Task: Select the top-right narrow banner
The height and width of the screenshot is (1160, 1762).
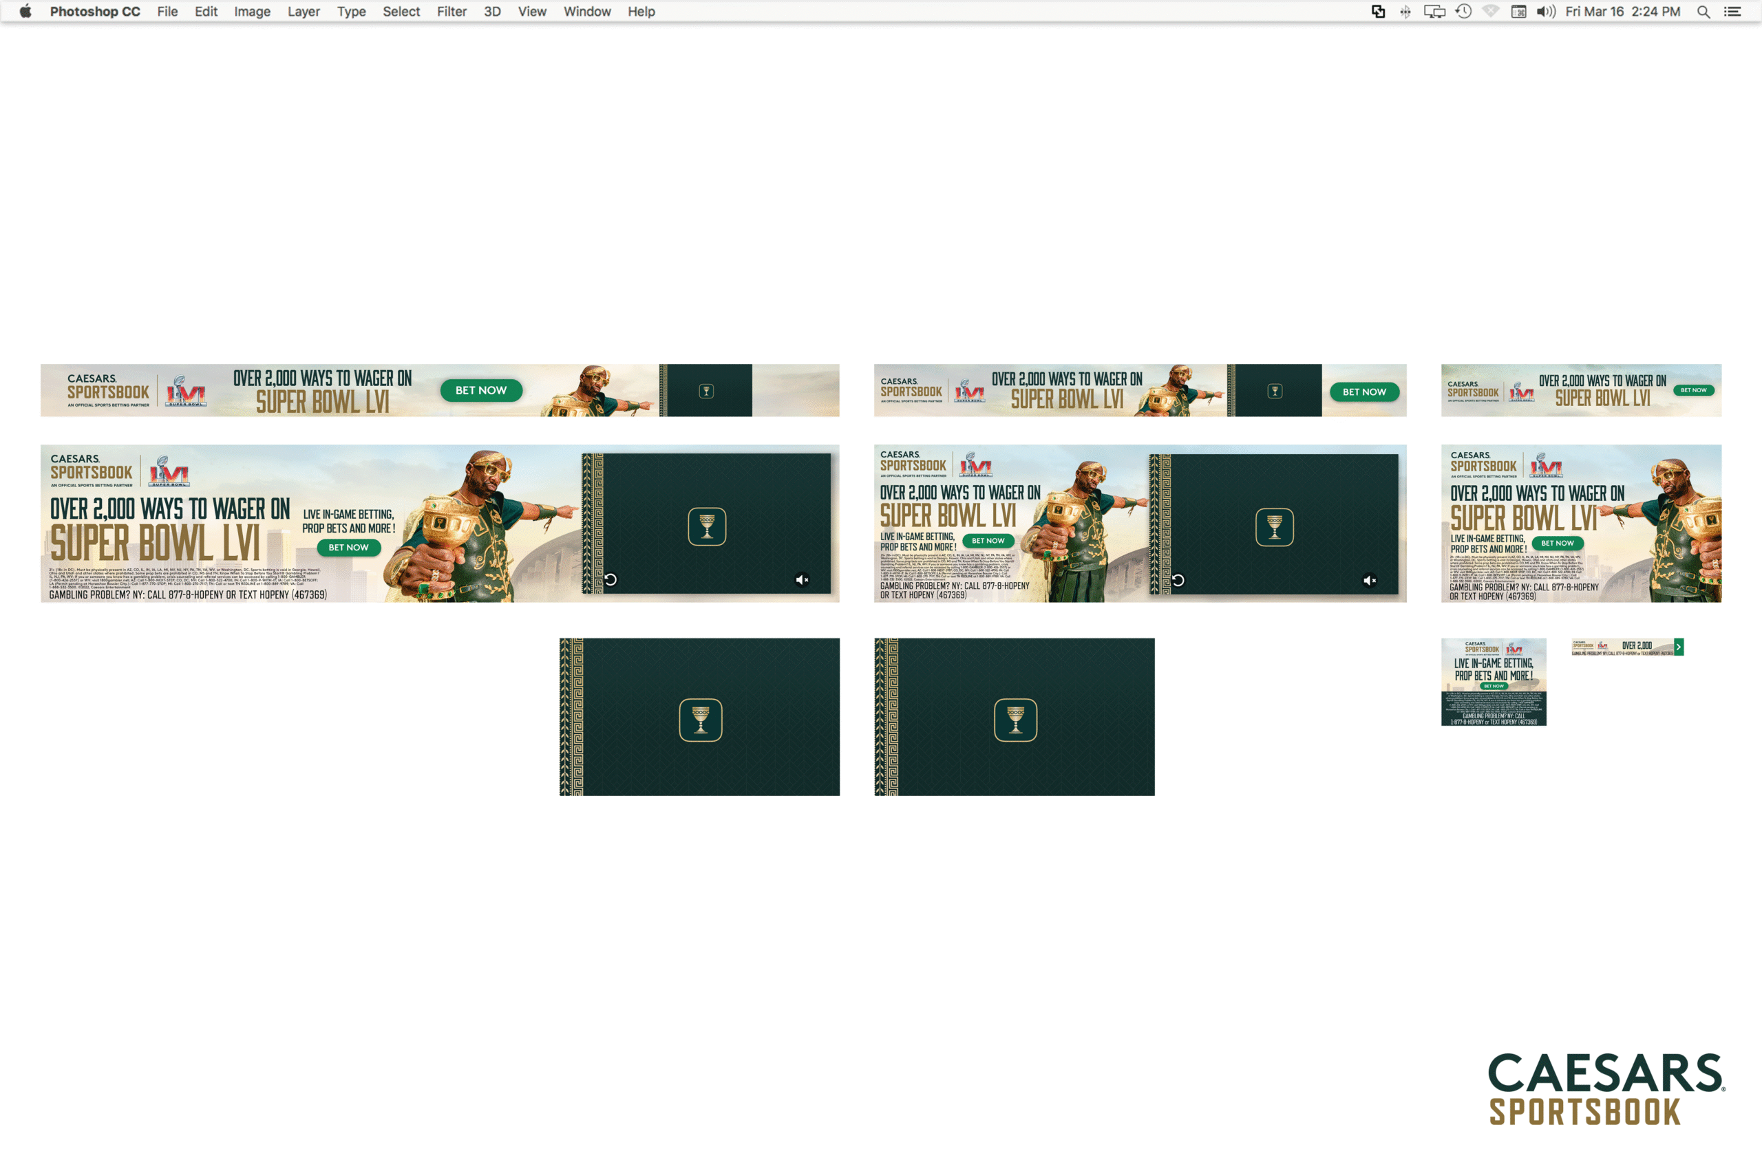Action: point(1580,390)
